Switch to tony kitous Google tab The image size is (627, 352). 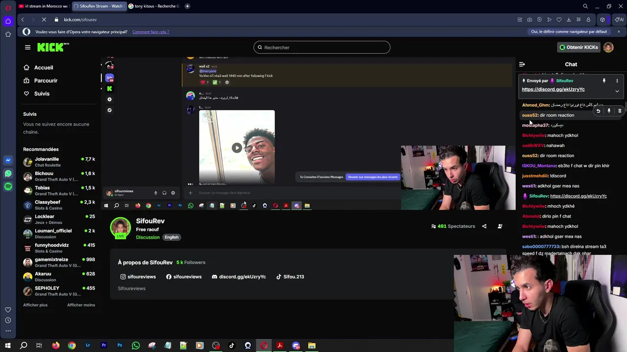154,6
